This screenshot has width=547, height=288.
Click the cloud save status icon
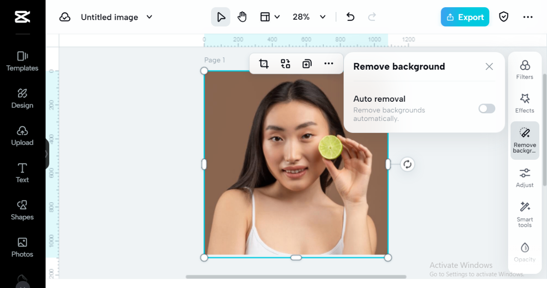point(65,17)
